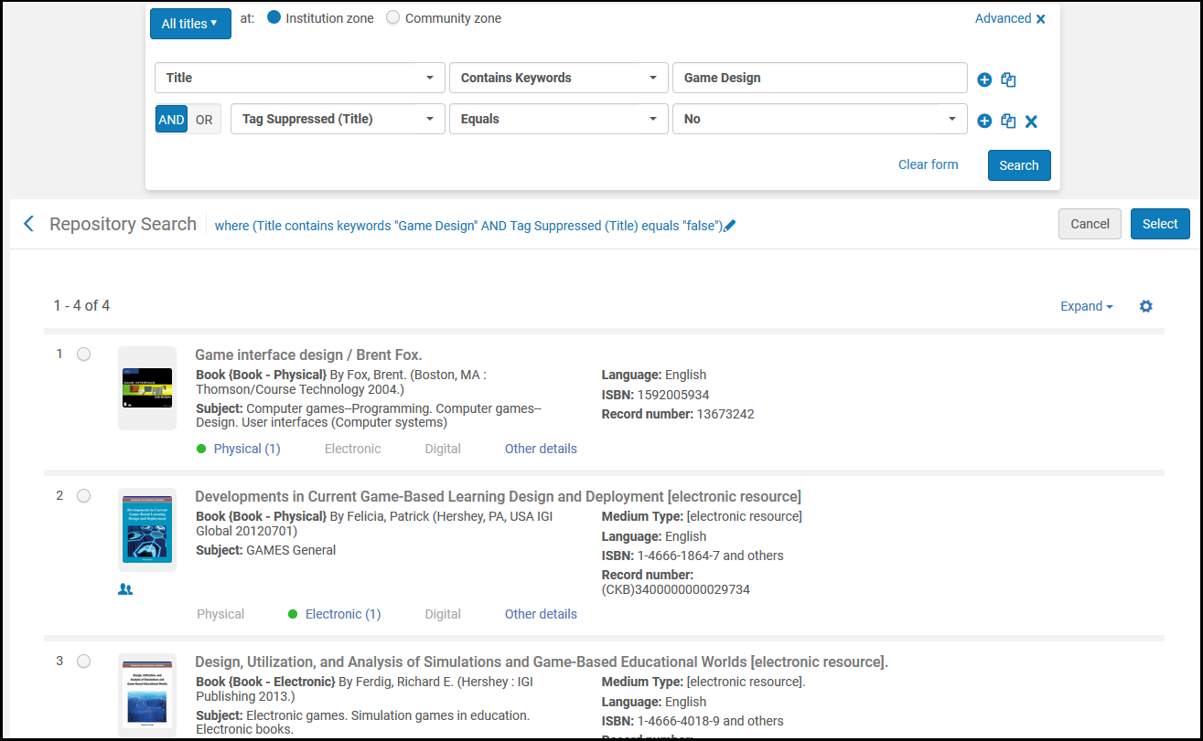
Task: Click the Search button
Action: point(1019,165)
